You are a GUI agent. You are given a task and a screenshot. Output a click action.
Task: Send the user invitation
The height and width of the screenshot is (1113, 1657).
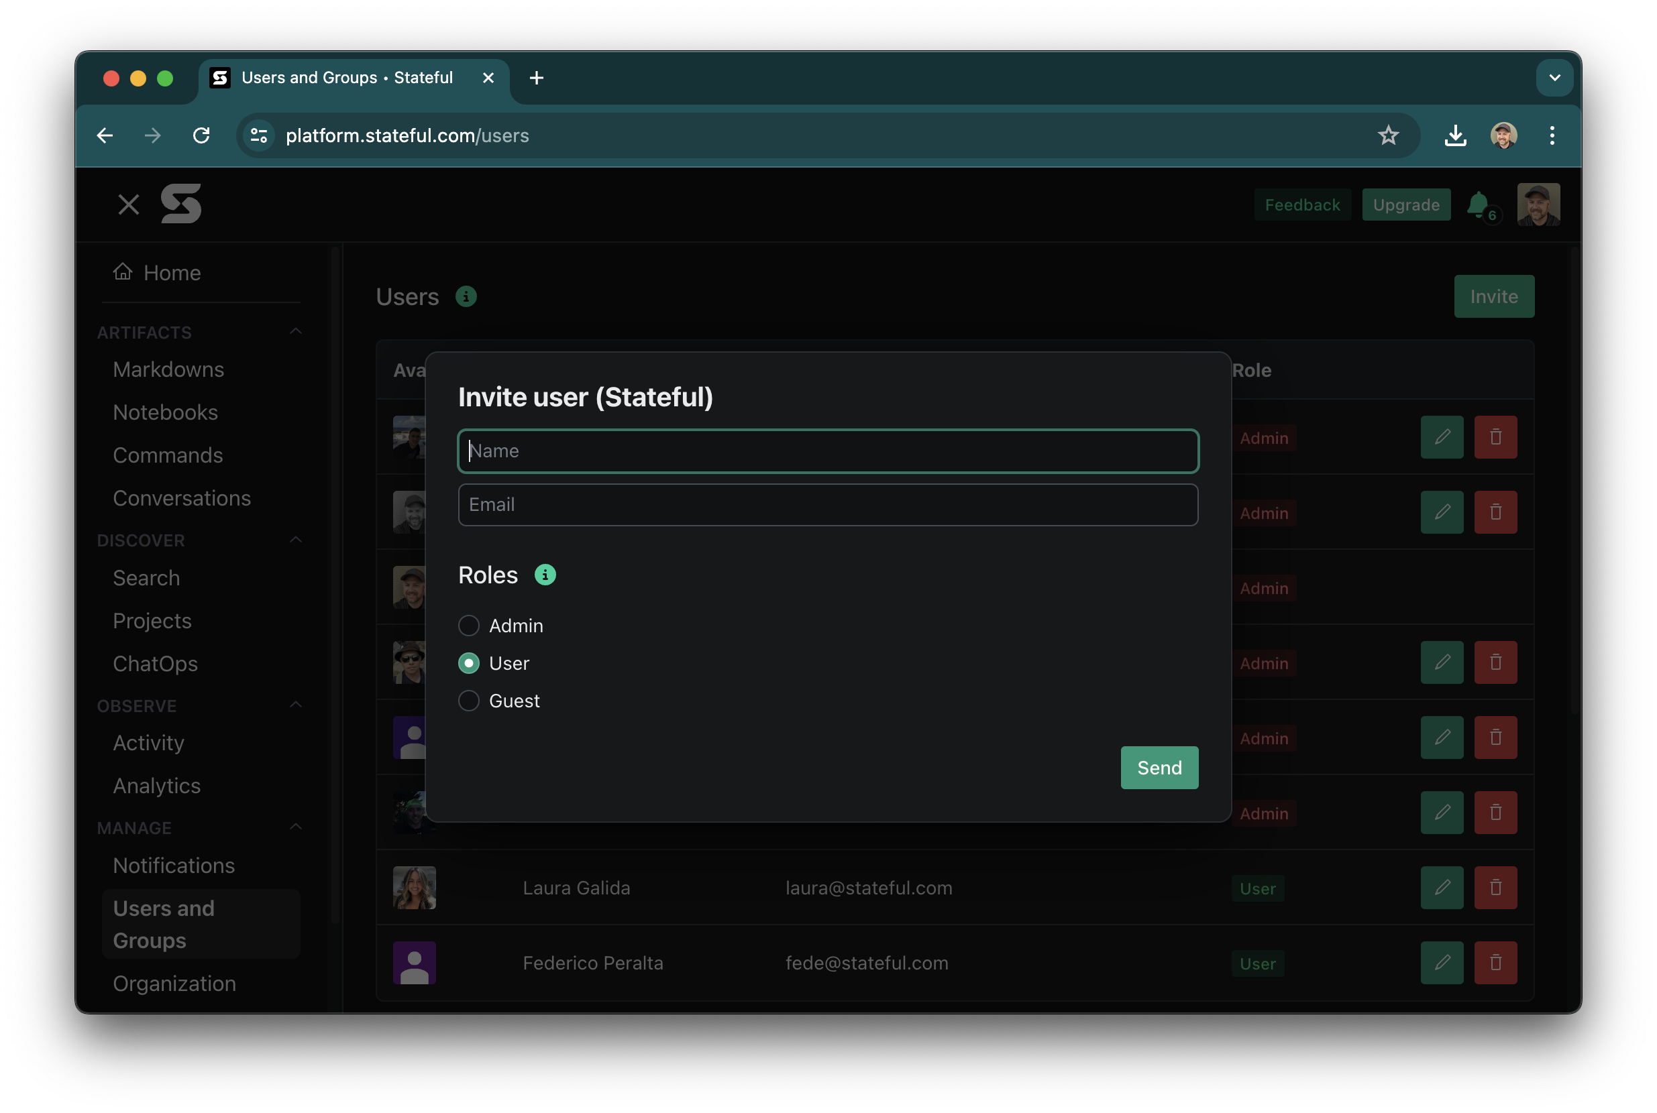[1159, 767]
